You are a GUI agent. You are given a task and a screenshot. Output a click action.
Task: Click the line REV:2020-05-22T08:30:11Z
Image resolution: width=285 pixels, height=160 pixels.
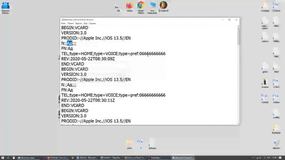[x=88, y=100]
